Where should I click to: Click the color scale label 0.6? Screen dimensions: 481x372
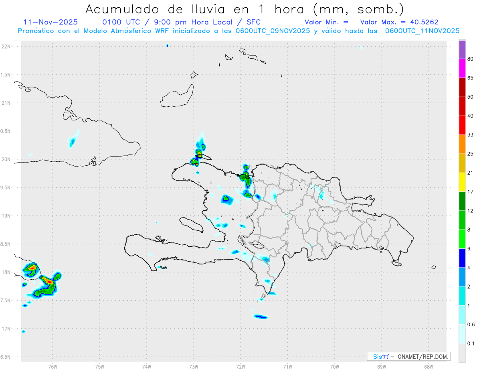[x=471, y=325]
